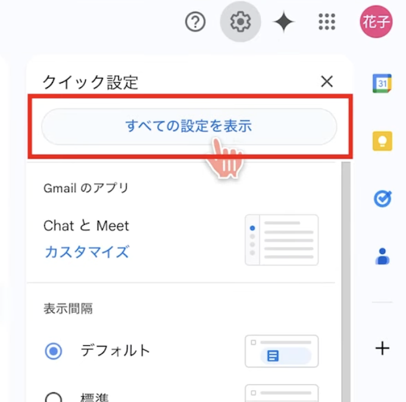Open Gemini via the sparkle icon
This screenshot has width=406, height=402.
tap(283, 23)
